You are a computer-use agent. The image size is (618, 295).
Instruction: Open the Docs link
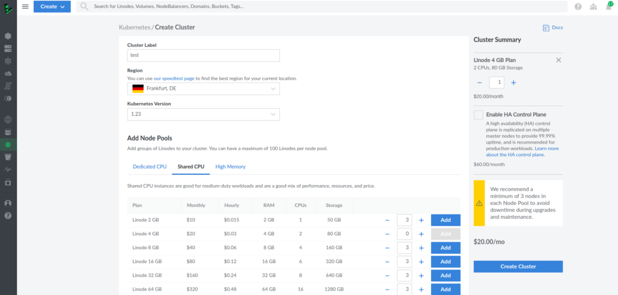point(553,28)
